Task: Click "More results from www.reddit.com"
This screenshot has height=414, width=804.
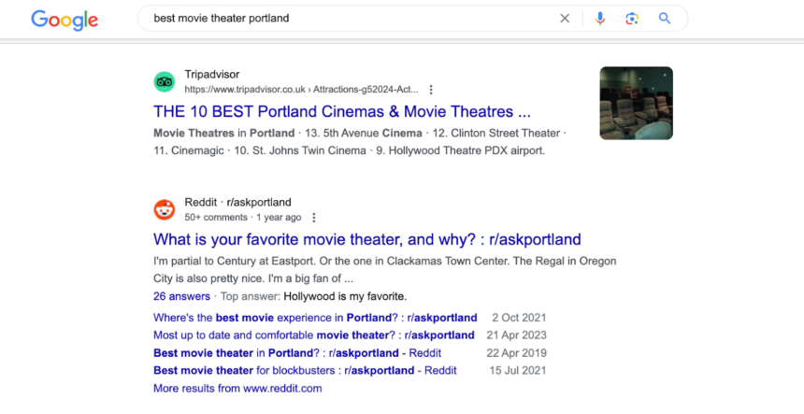Action: [x=237, y=389]
